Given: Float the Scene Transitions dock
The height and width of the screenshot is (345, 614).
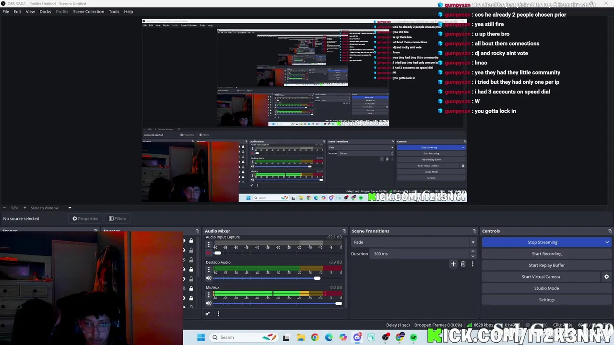Looking at the screenshot, I should [474, 231].
